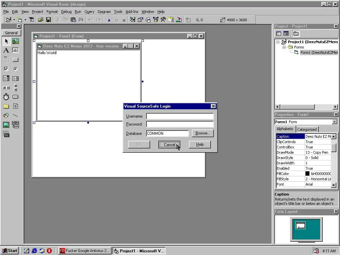Toggle Folders in the Project panel
Viewport: 340px width, 255px height.
(x=296, y=34)
